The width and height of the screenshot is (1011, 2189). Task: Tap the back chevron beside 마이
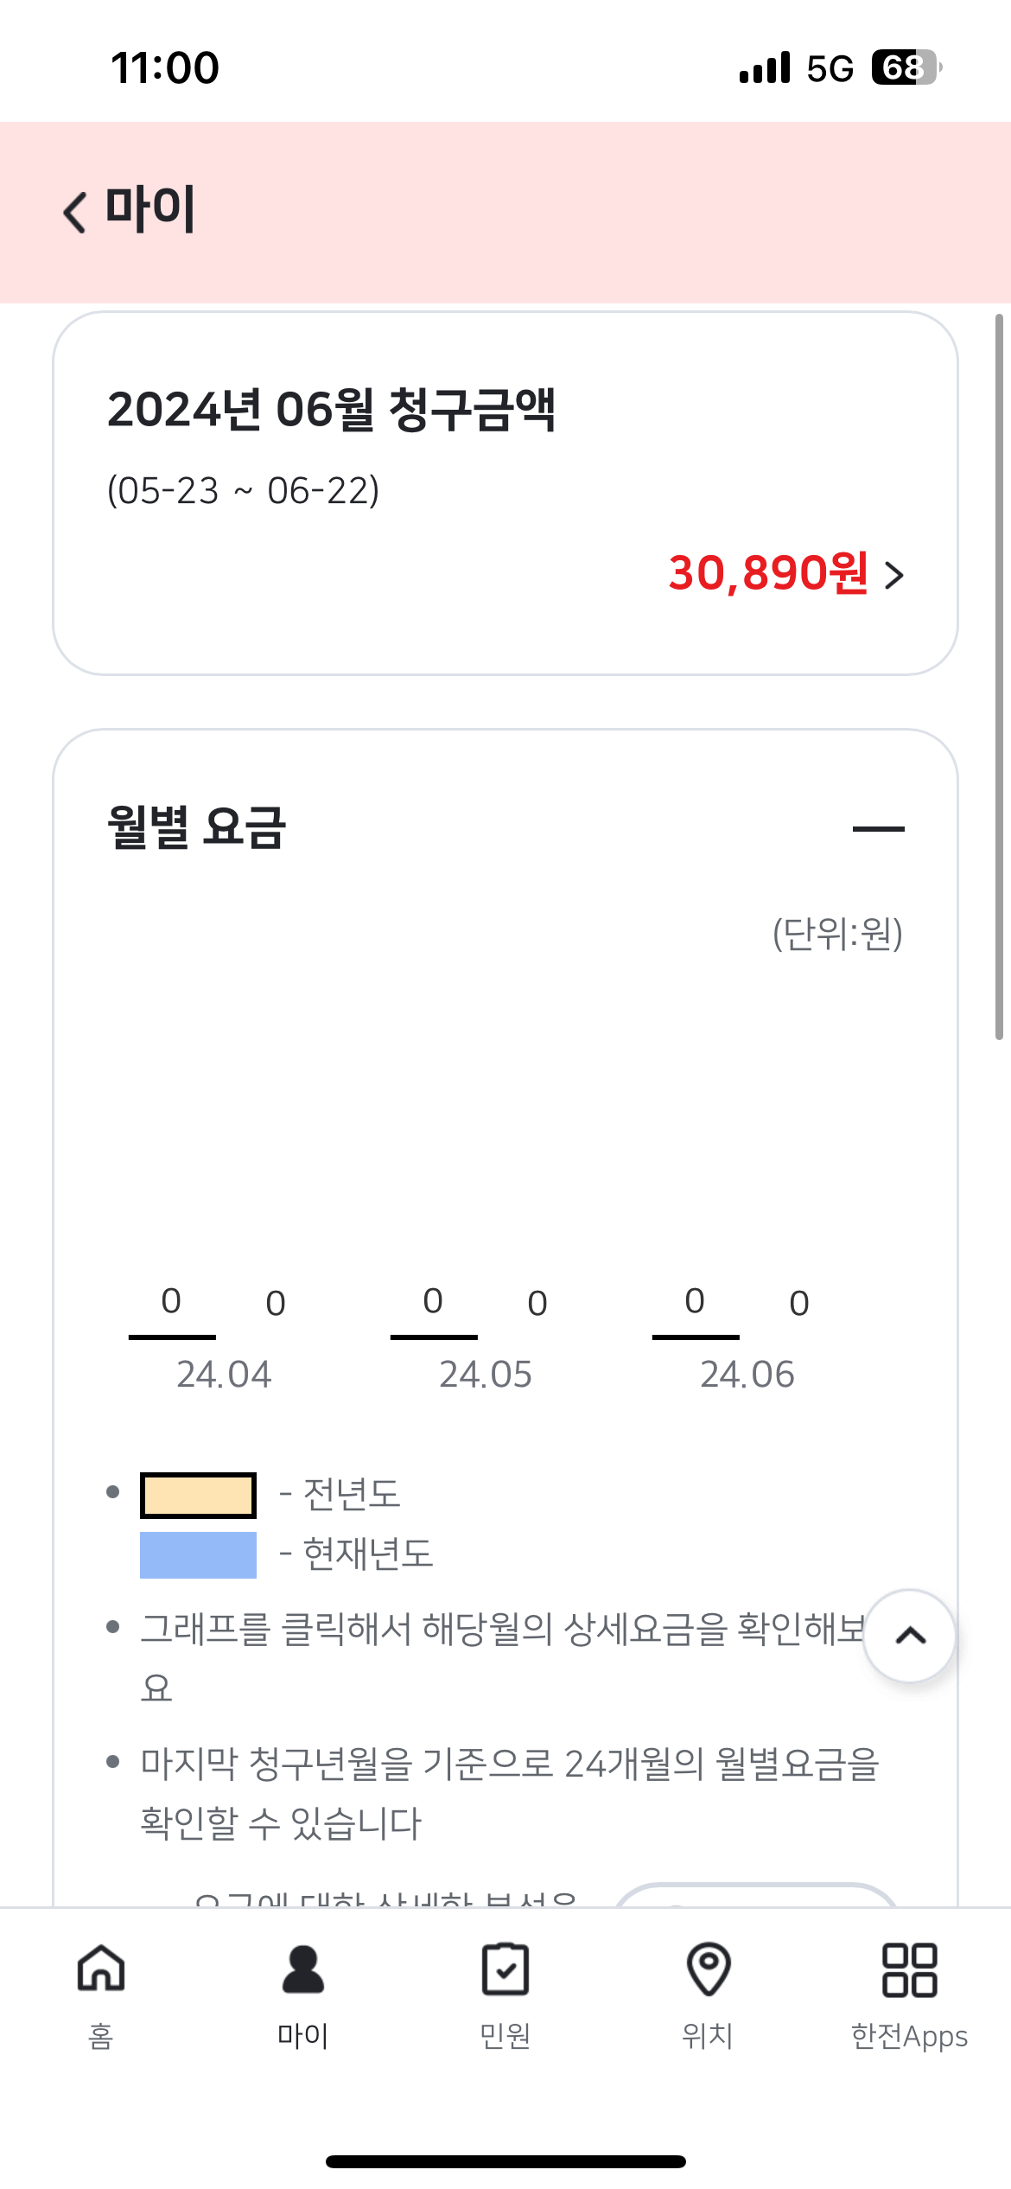pyautogui.click(x=75, y=212)
